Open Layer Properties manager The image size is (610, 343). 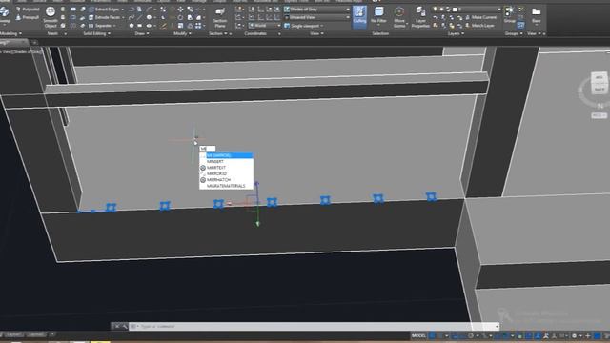[x=420, y=17]
